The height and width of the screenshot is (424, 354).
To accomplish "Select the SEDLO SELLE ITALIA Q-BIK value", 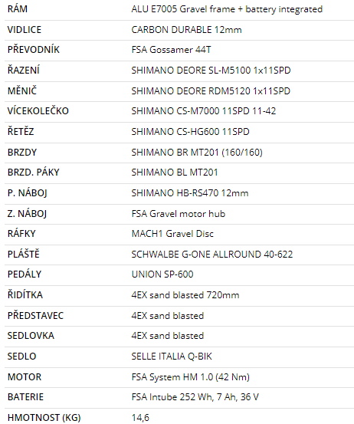I will (172, 357).
